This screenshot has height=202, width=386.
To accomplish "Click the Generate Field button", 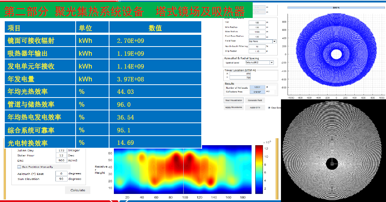I will click(255, 100).
